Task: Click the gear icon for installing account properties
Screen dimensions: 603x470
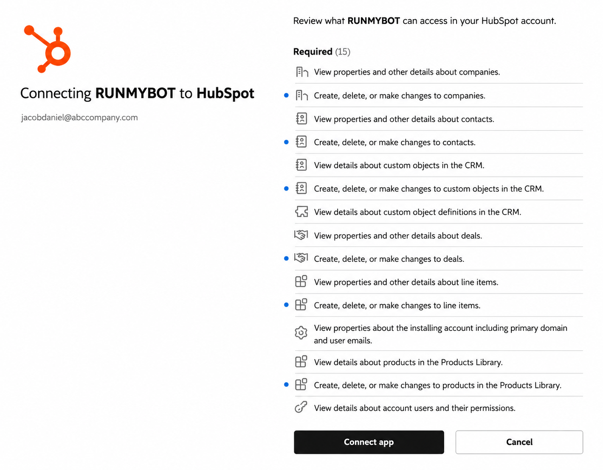Action: coord(301,333)
